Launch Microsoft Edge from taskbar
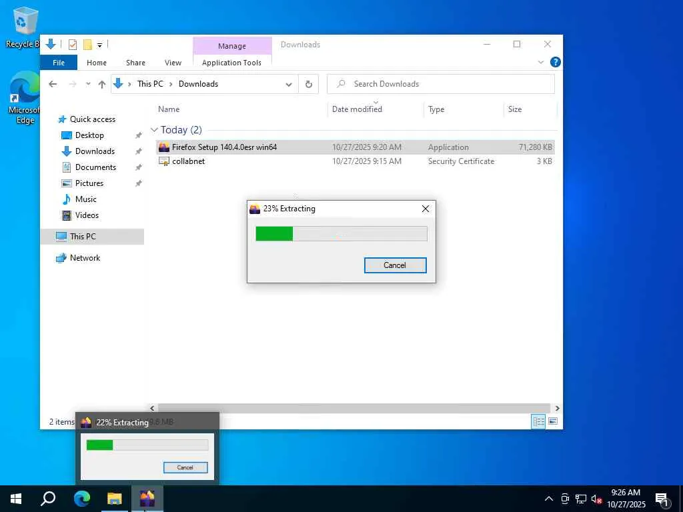The image size is (683, 512). tap(81, 499)
